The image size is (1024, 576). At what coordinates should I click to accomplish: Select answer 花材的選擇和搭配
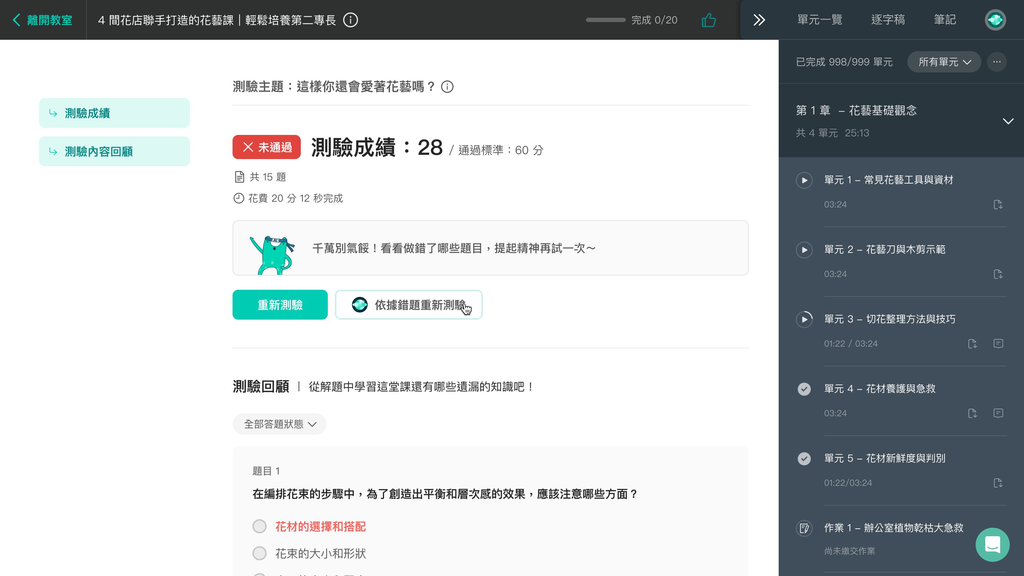point(260,526)
